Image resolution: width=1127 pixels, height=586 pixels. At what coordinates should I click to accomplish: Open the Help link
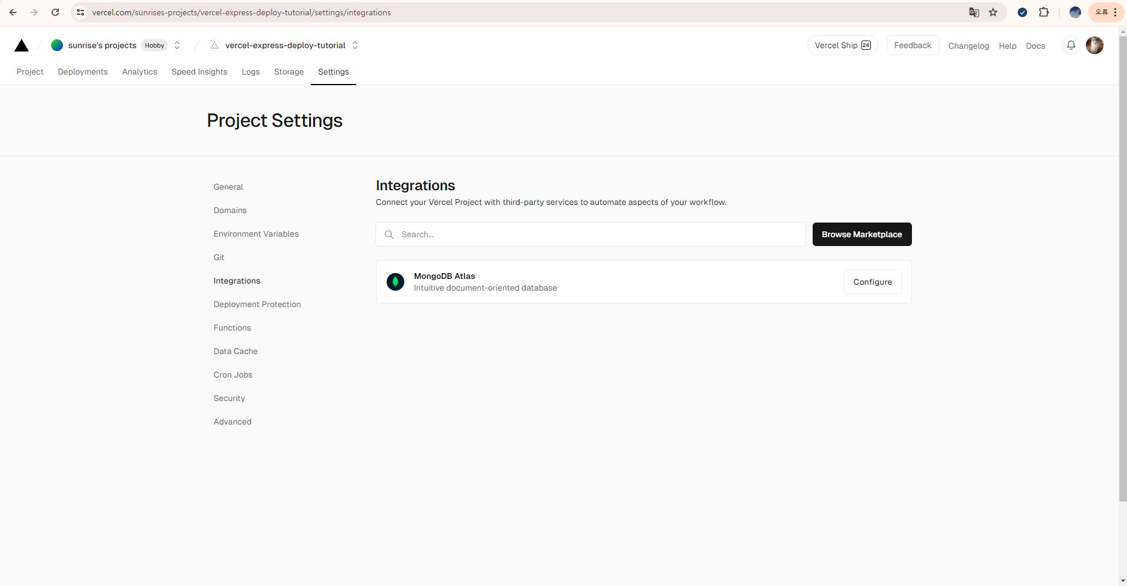(1007, 46)
